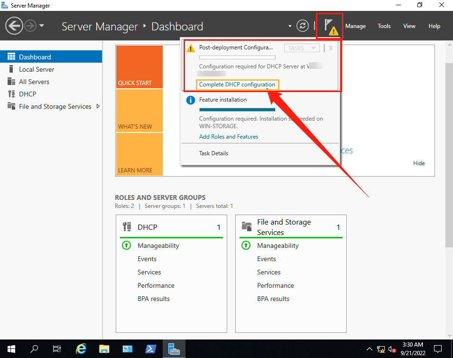Image resolution: width=453 pixels, height=358 pixels.
Task: Click the QUICK START tile
Action: point(139,67)
